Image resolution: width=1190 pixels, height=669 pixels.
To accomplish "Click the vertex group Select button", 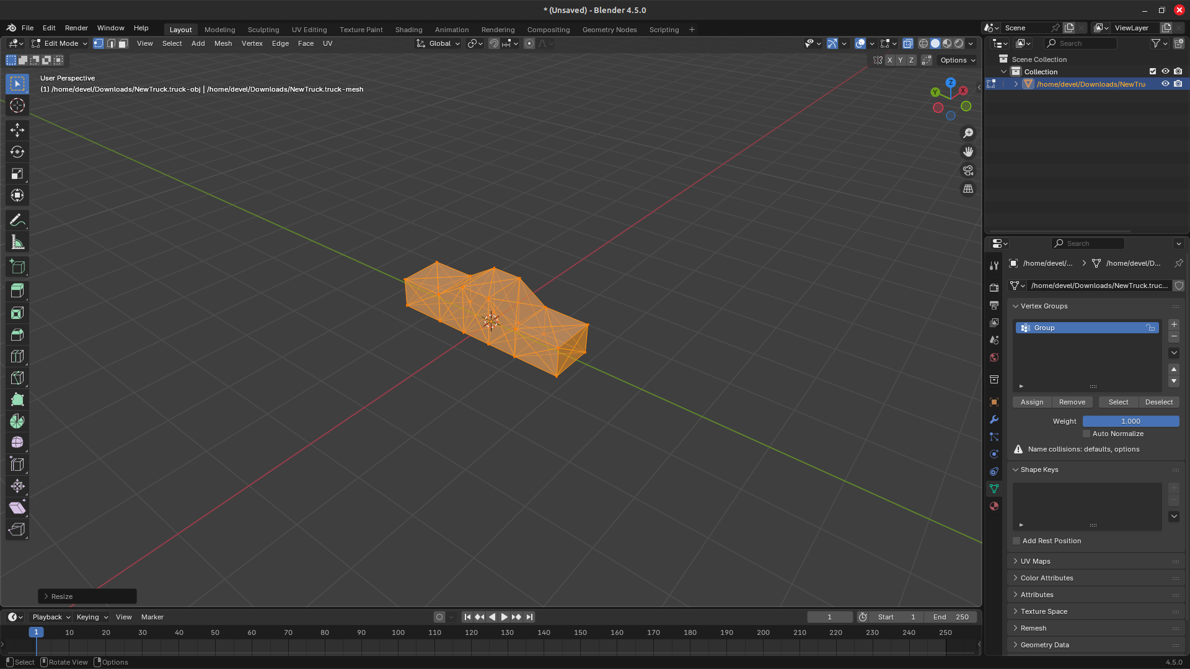I will [1118, 402].
